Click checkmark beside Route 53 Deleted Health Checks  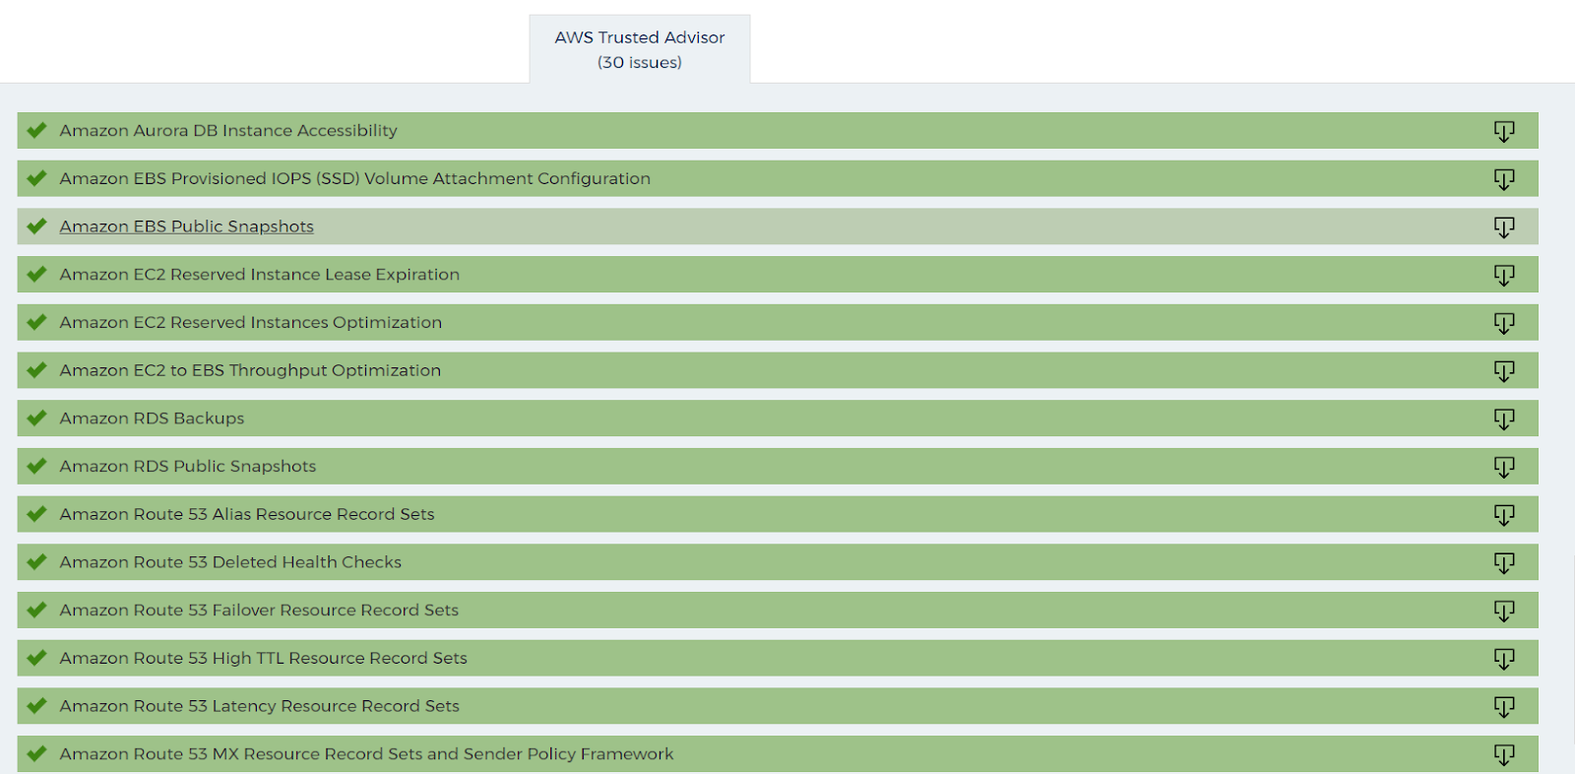pyautogui.click(x=37, y=561)
